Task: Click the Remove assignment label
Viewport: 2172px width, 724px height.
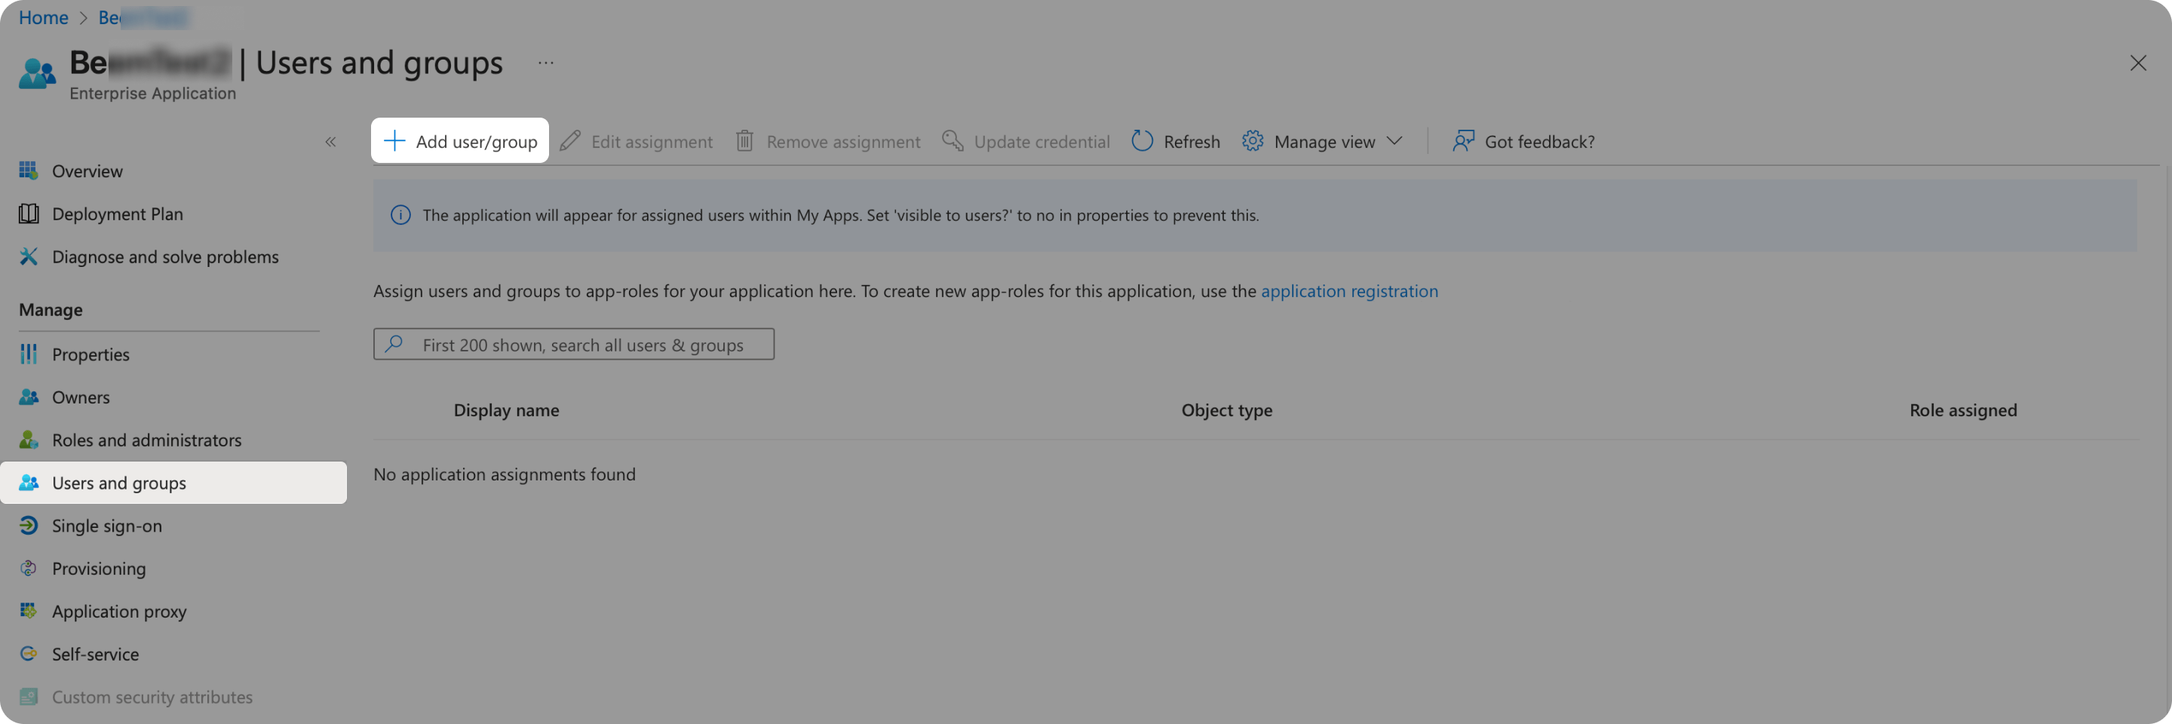Action: tap(843, 142)
